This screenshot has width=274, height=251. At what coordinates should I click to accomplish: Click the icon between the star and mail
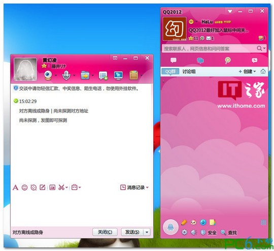202,38
